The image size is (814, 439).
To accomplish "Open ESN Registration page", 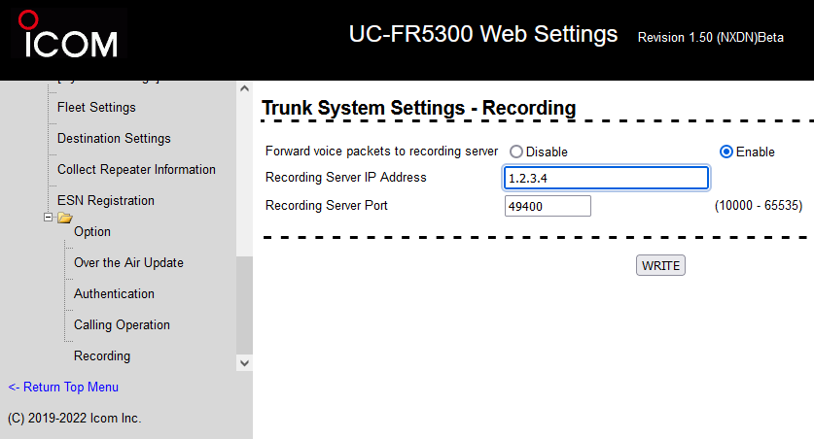I will [106, 200].
